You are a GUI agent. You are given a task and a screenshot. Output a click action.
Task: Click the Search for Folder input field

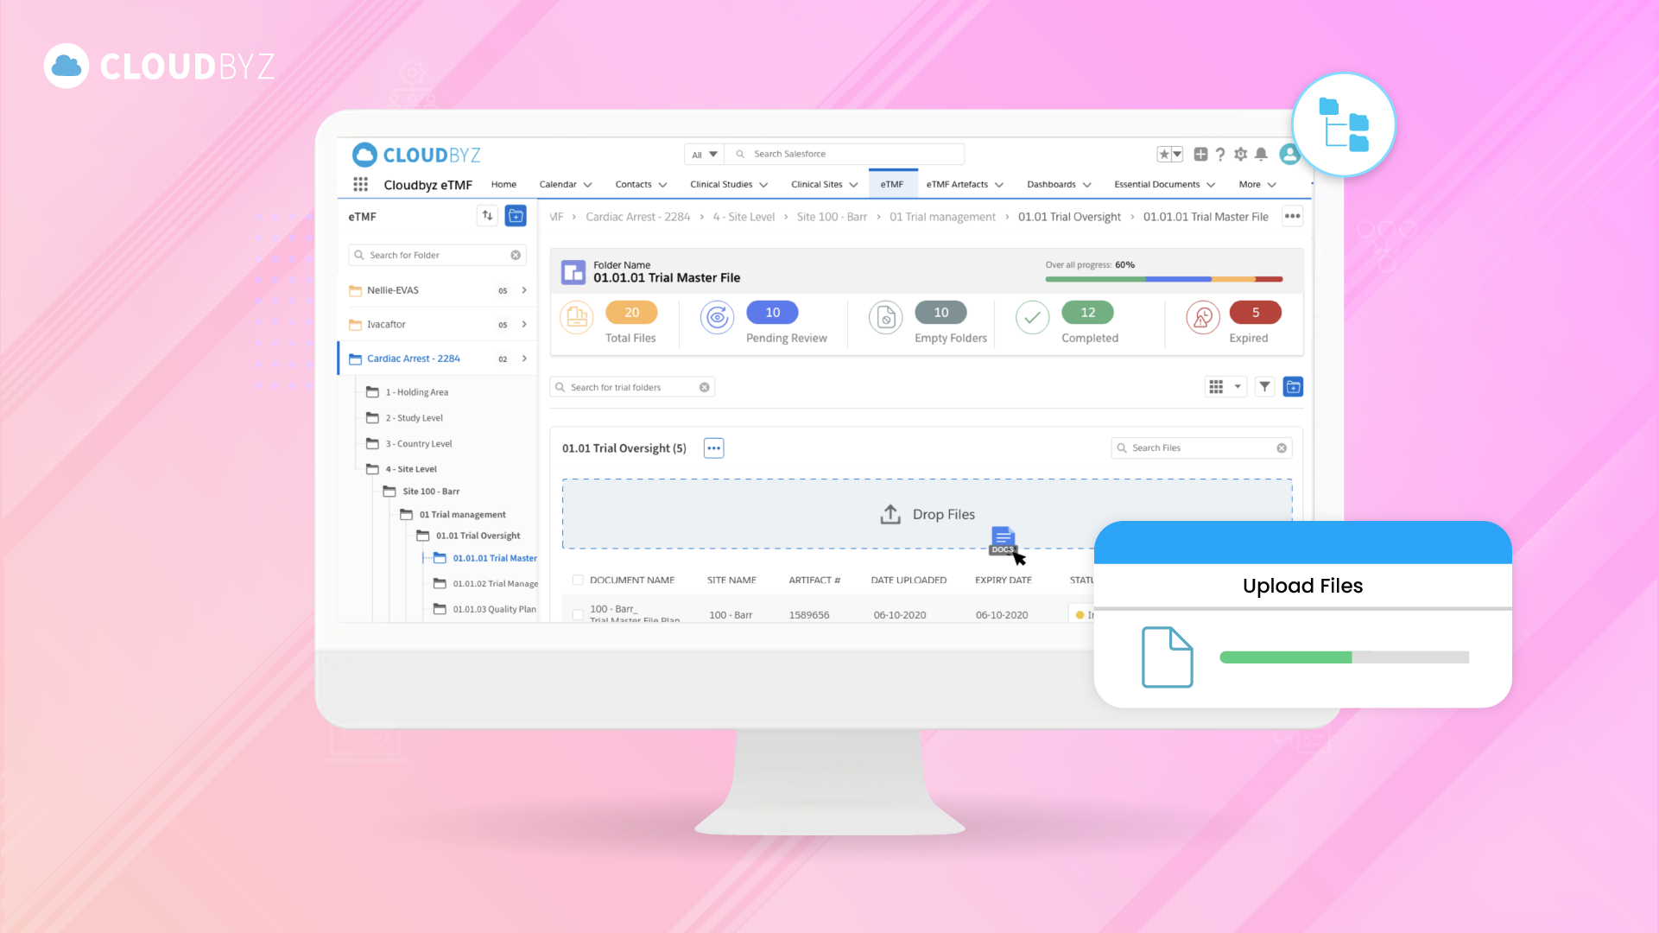(x=438, y=253)
